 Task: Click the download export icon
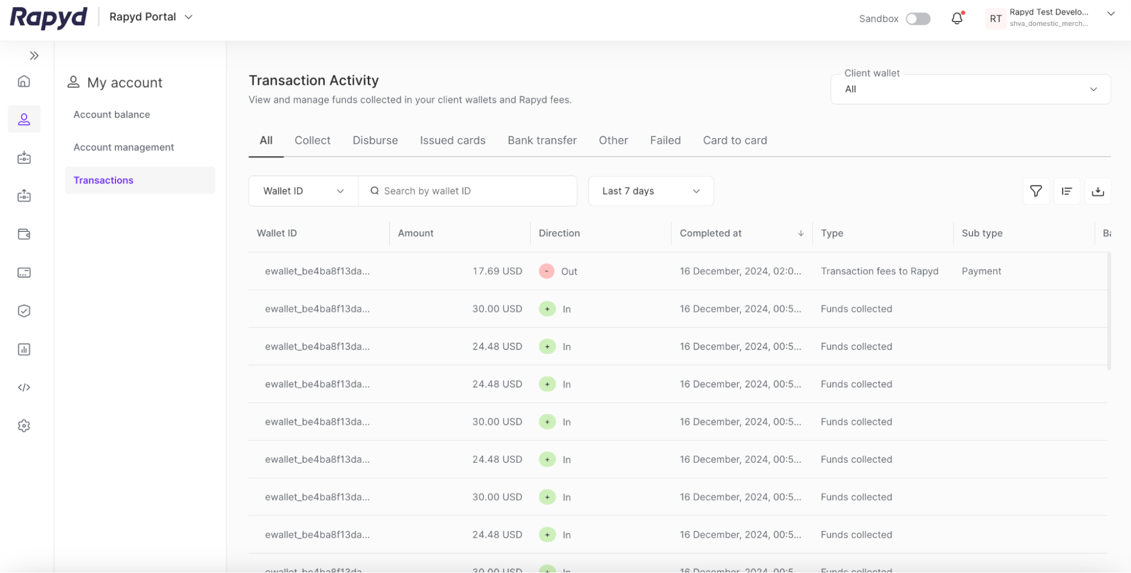(1098, 191)
